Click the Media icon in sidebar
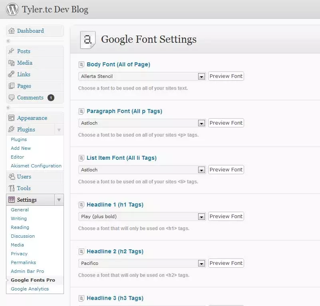Image resolution: width=320 pixels, height=306 pixels. (11, 63)
